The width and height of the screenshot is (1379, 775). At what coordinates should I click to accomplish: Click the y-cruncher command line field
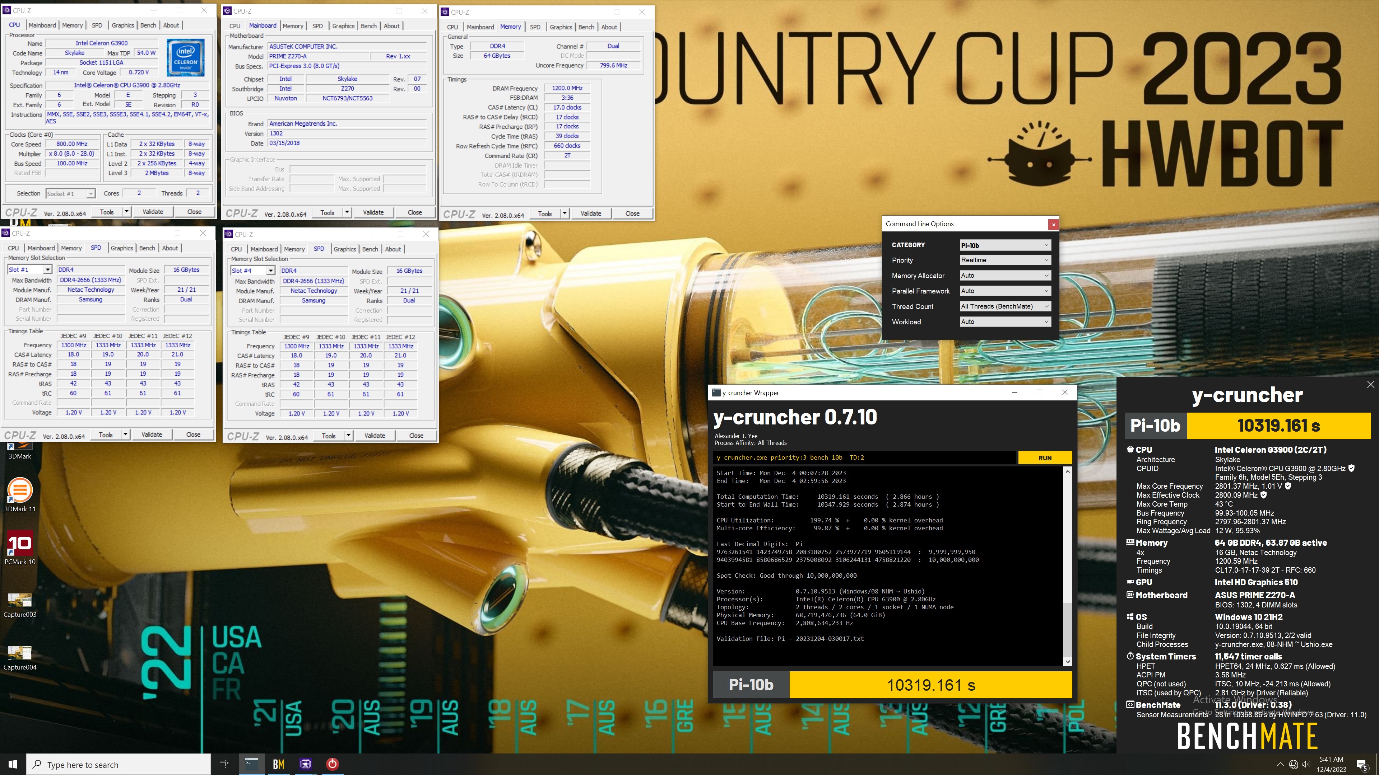(864, 458)
